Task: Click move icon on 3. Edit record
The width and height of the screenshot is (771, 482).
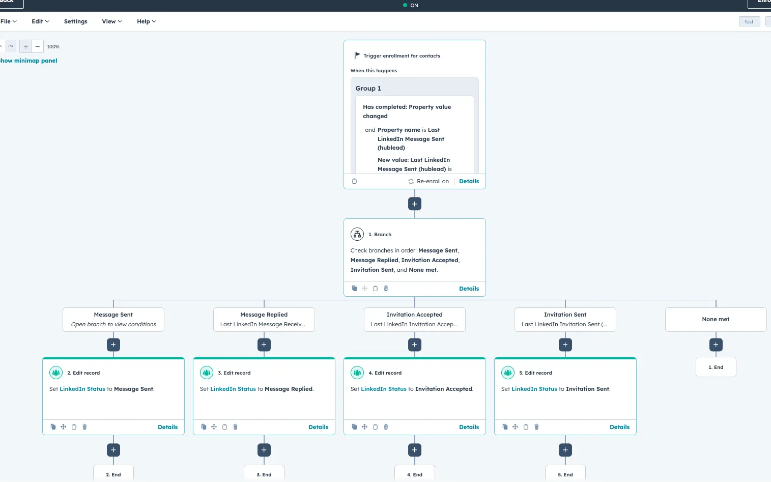Action: click(214, 427)
